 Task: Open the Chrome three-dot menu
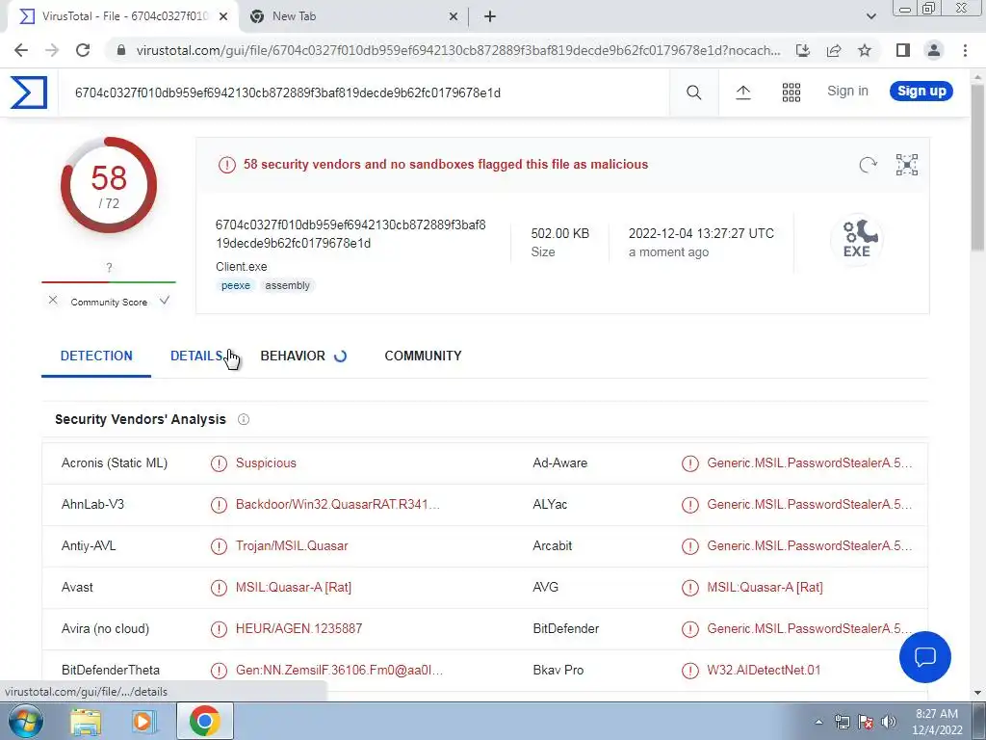965,50
